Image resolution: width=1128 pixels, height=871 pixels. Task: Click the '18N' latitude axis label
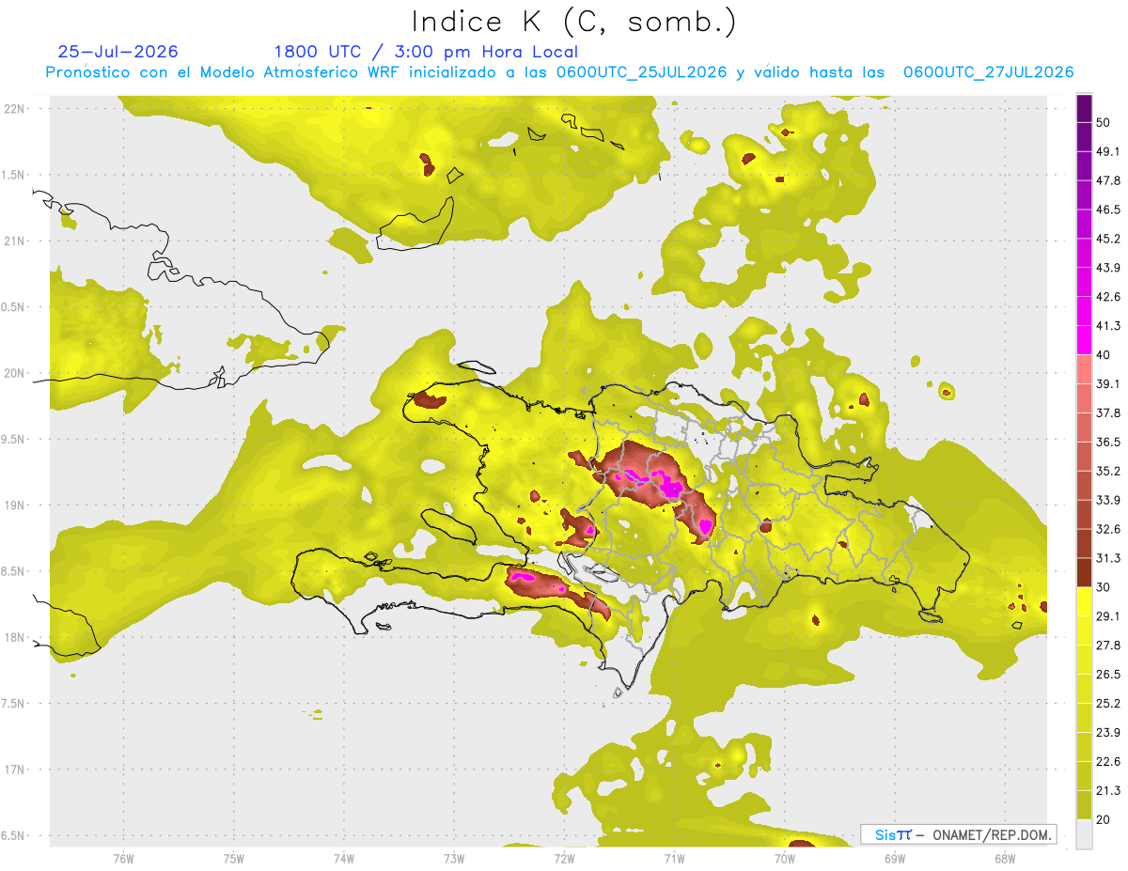(x=15, y=638)
